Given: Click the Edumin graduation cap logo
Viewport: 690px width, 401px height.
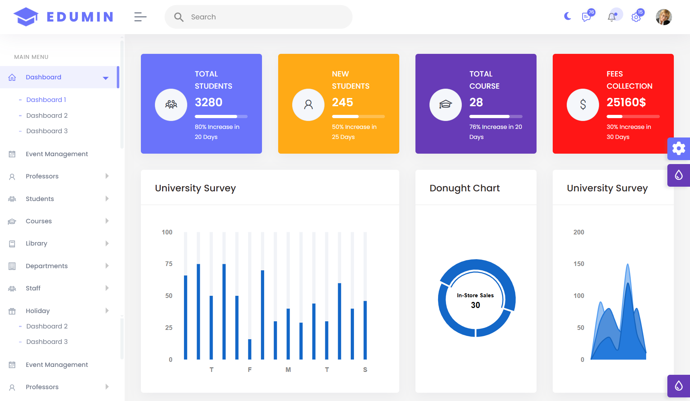Looking at the screenshot, I should click(26, 17).
